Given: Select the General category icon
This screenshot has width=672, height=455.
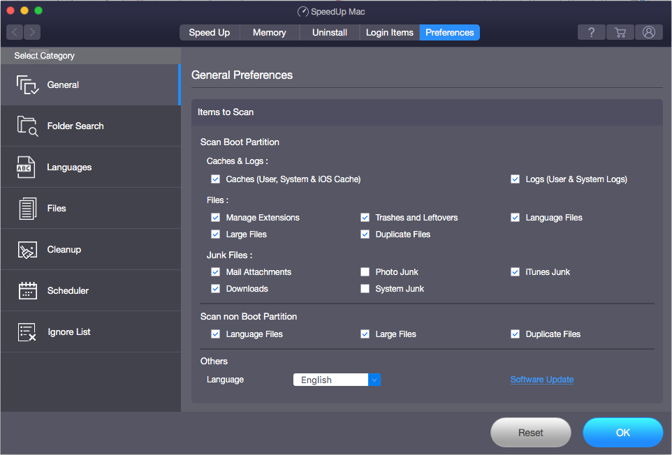Looking at the screenshot, I should coord(27,84).
